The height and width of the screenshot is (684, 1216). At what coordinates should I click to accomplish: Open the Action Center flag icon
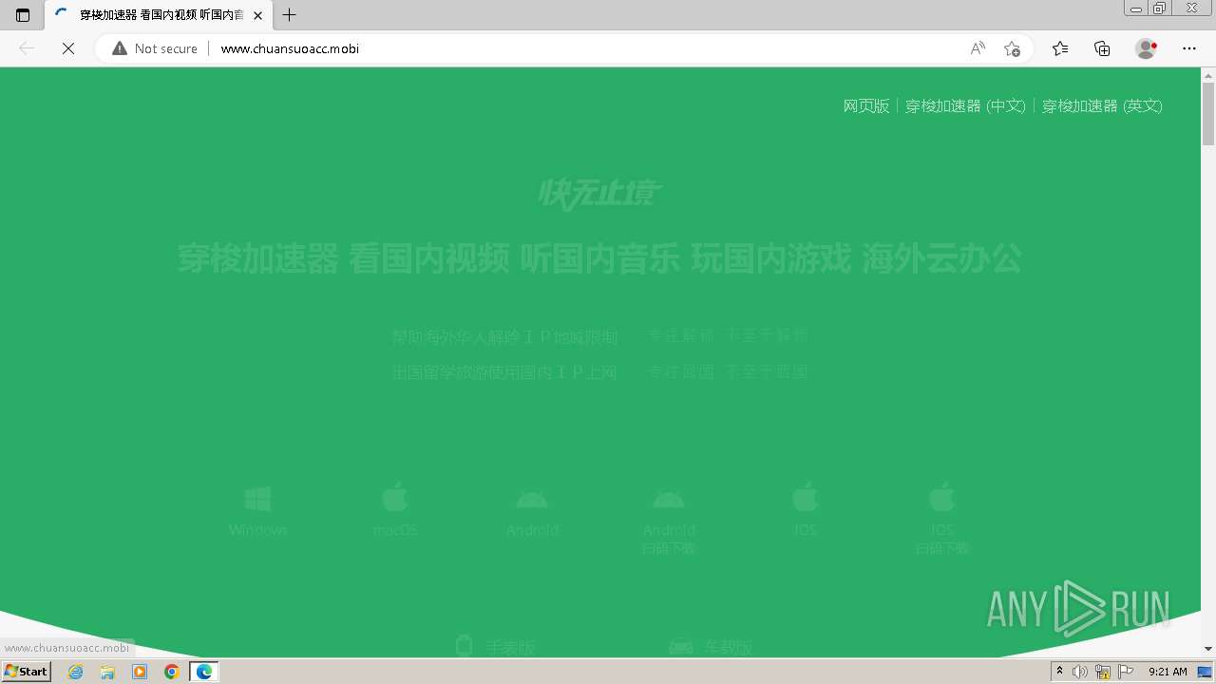pos(1126,672)
